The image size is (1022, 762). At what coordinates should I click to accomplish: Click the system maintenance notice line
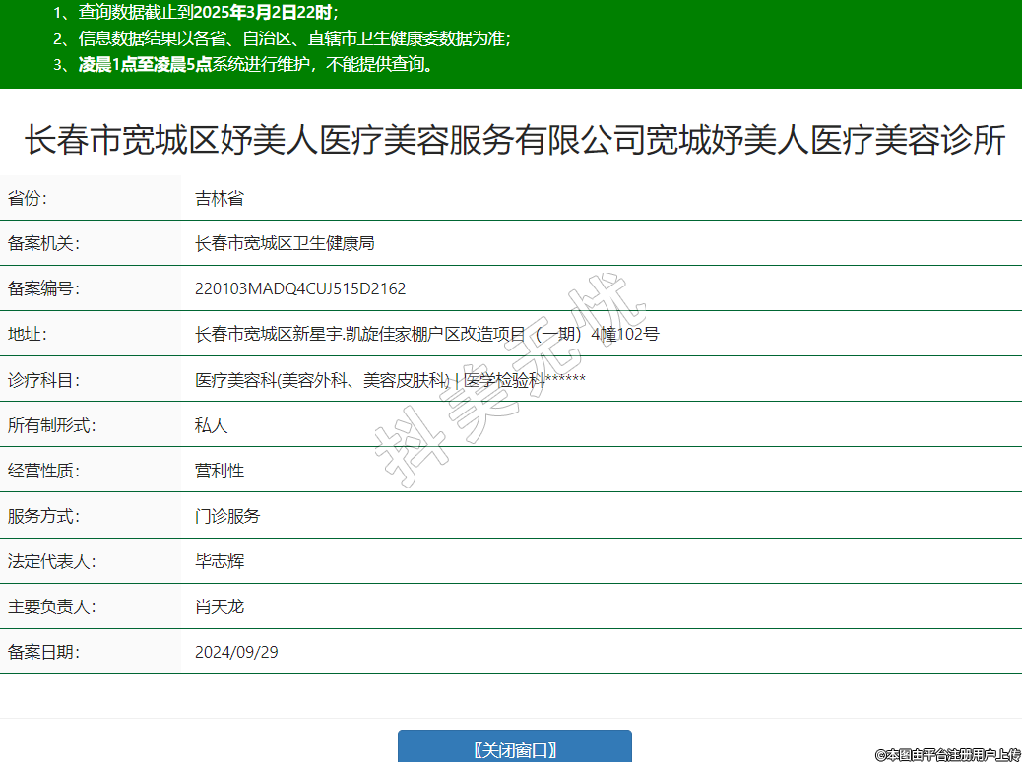point(243,65)
